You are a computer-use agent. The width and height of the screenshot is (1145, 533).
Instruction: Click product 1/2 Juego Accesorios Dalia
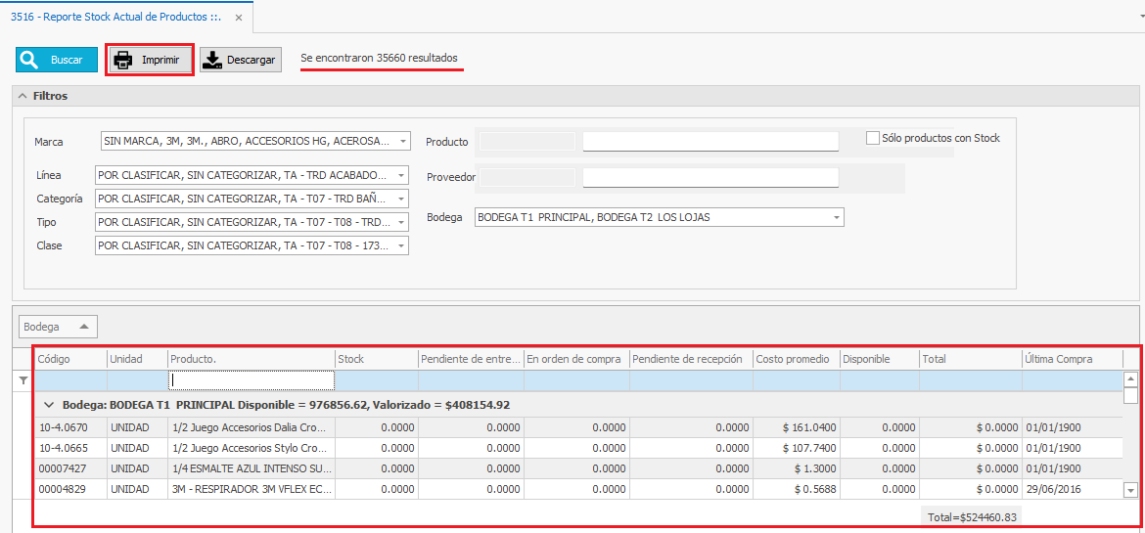[x=252, y=427]
